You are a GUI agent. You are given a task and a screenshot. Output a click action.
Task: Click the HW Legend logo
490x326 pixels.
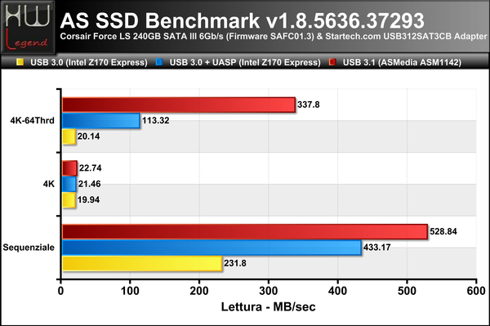[x=28, y=27]
